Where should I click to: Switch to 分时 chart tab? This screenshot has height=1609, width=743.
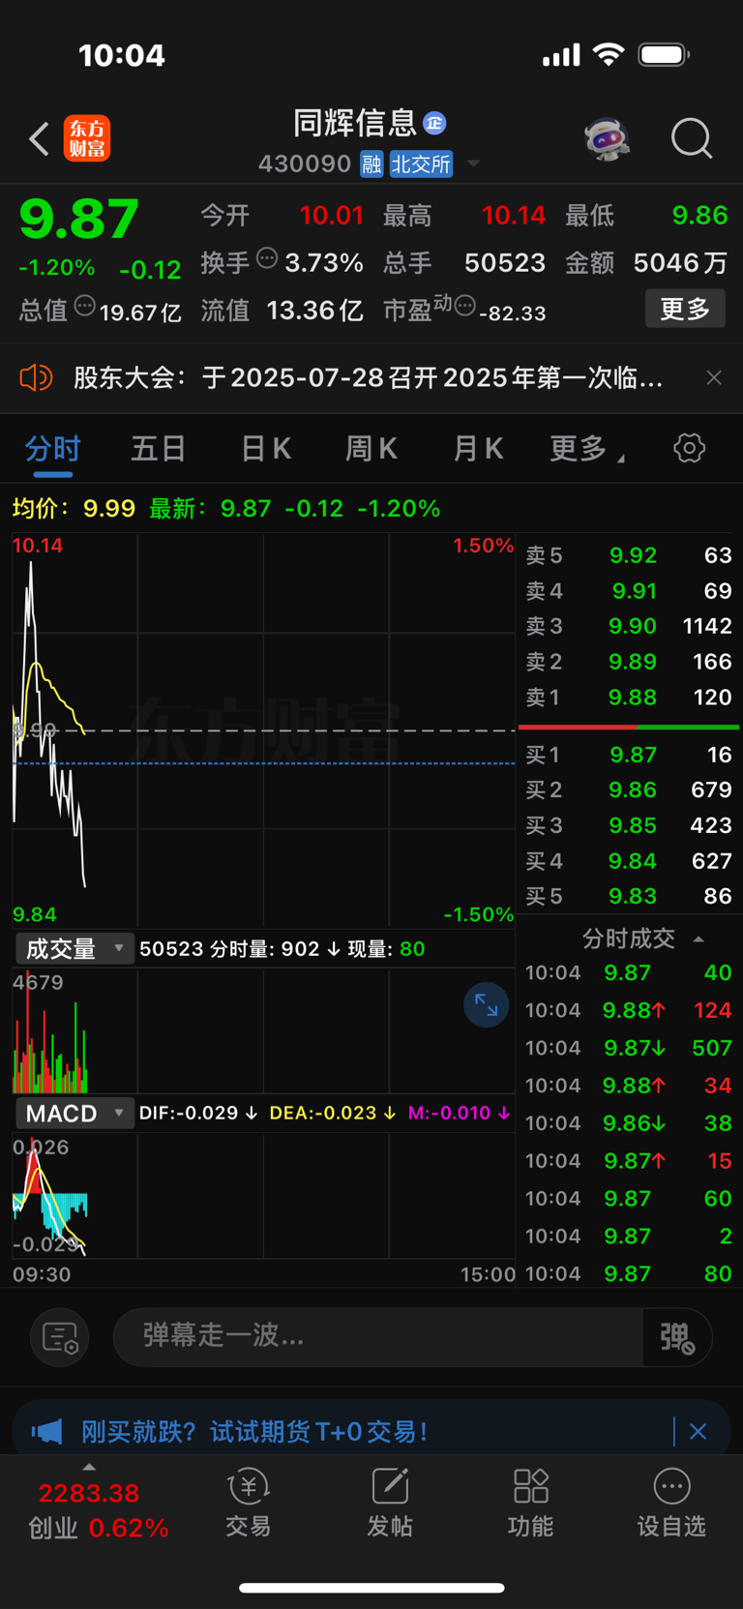click(53, 449)
